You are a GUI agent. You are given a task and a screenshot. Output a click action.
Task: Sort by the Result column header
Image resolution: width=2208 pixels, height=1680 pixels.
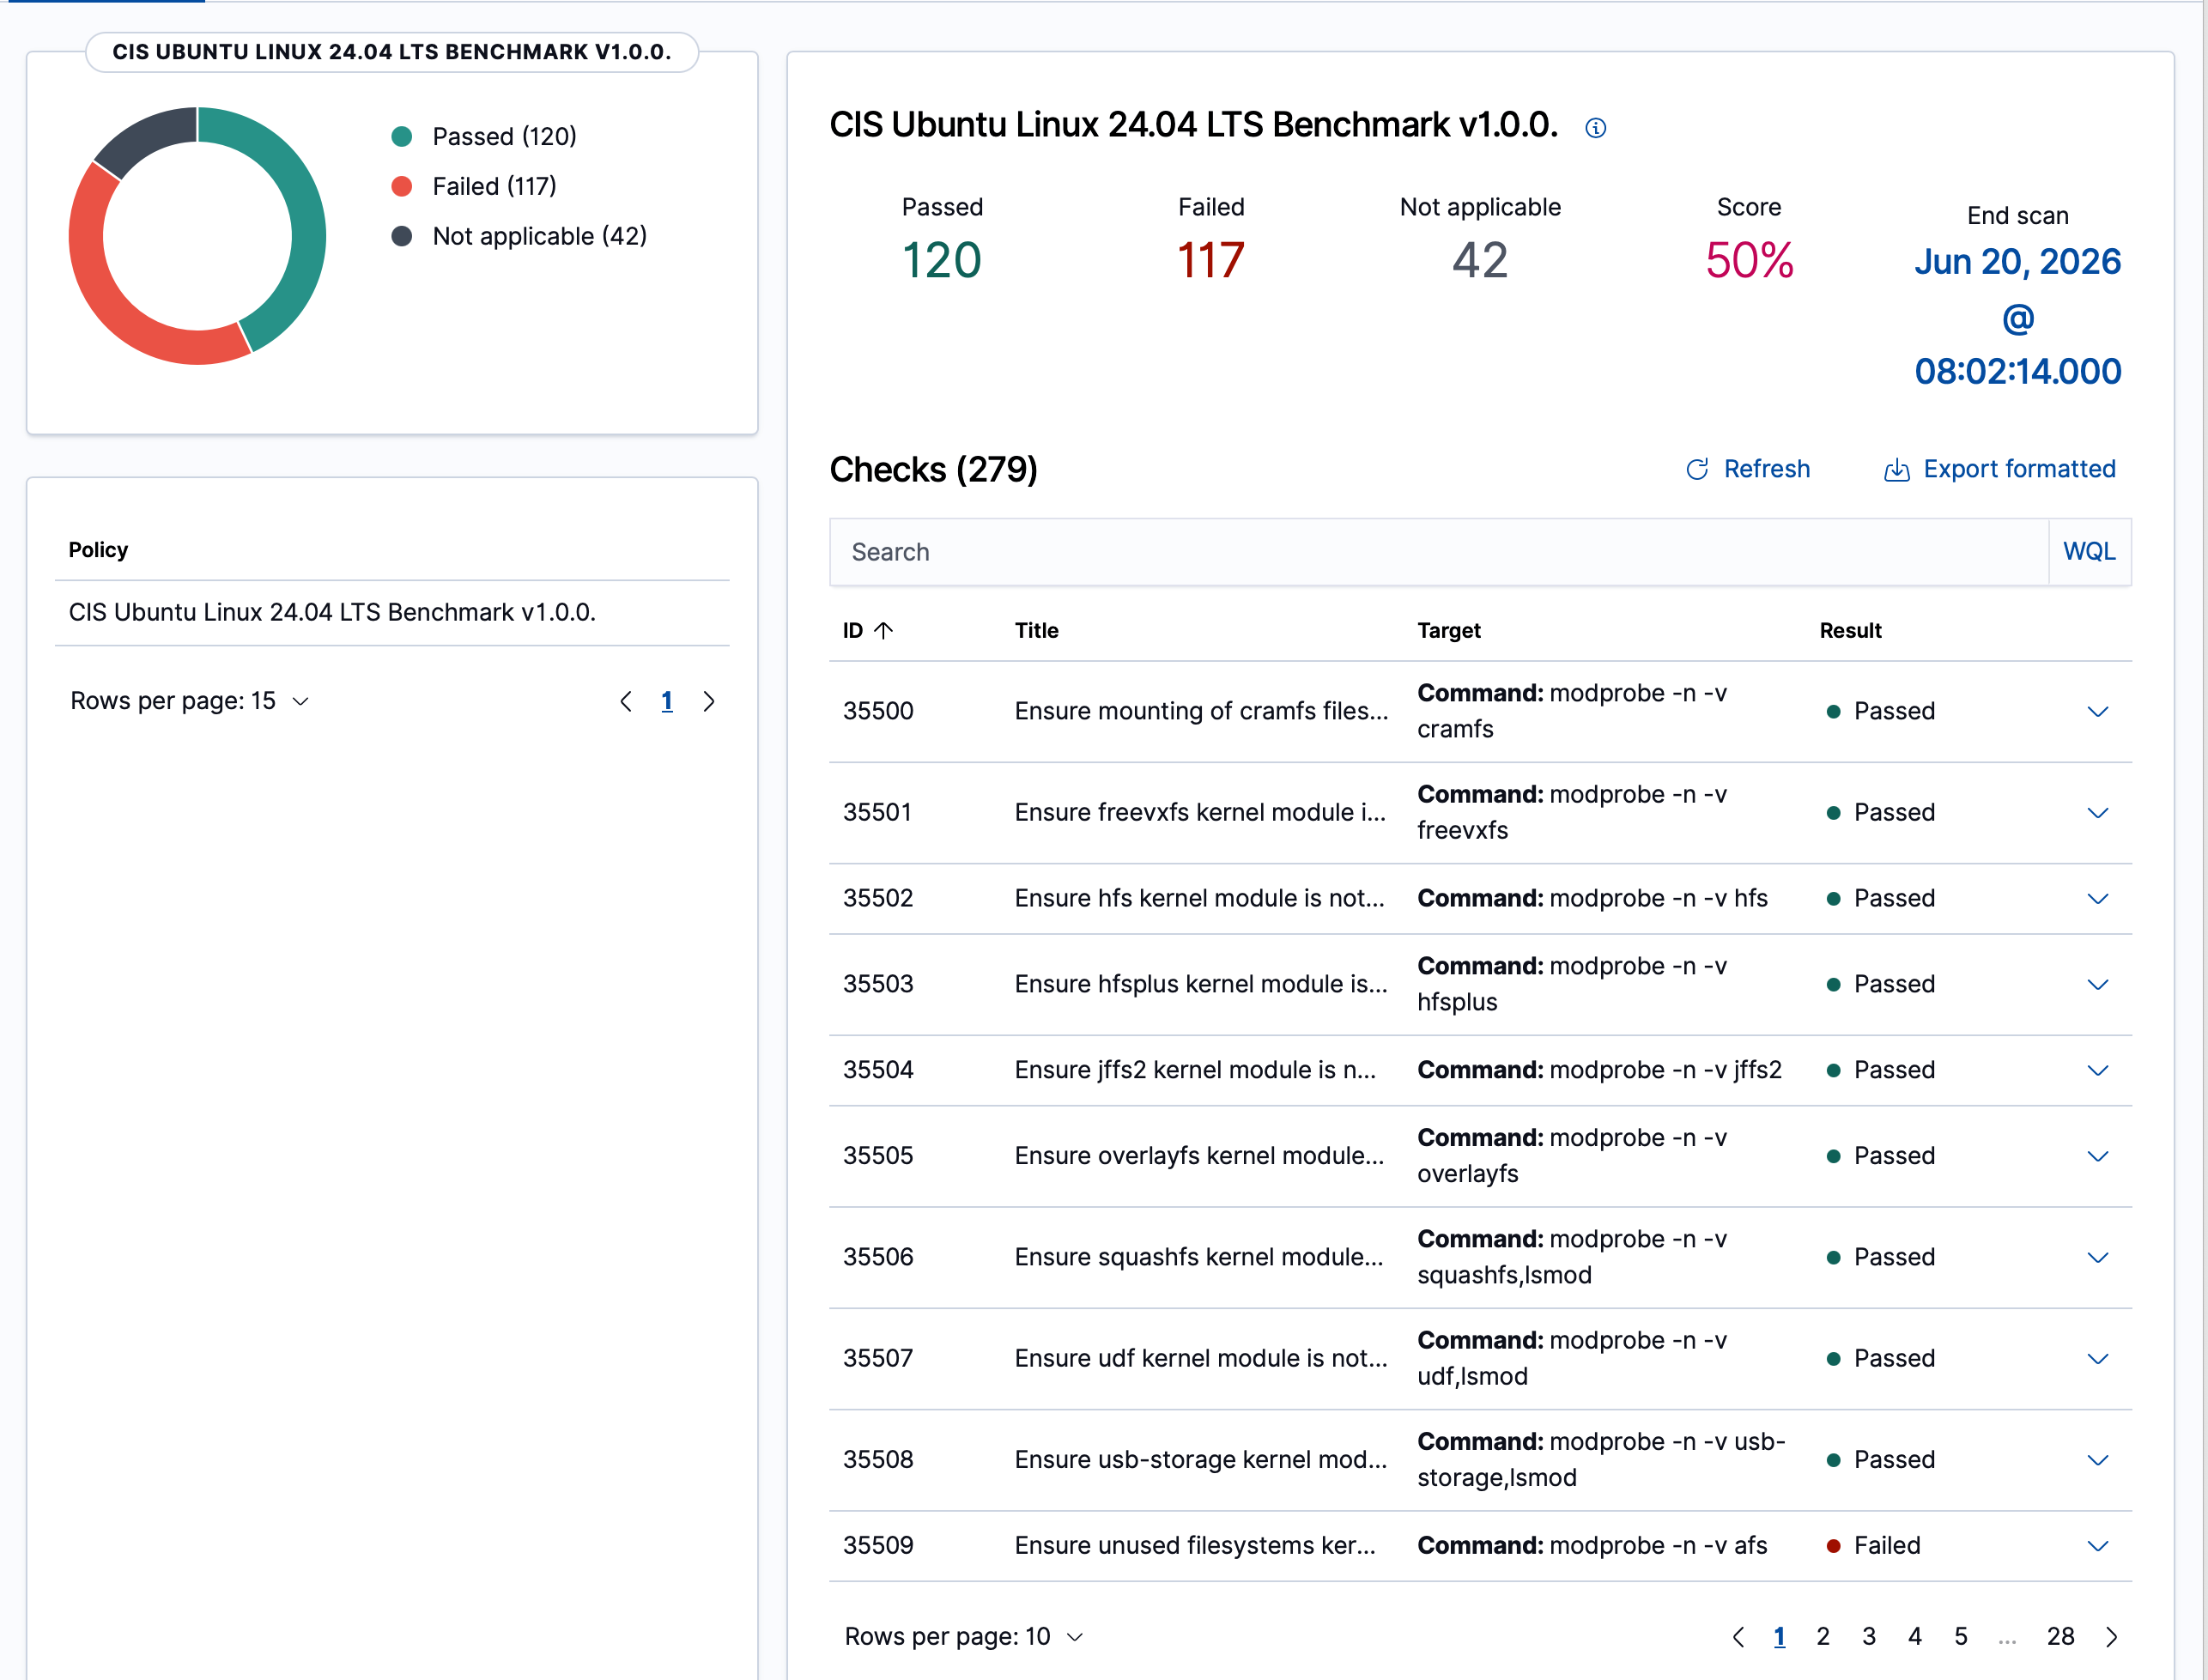point(1850,631)
